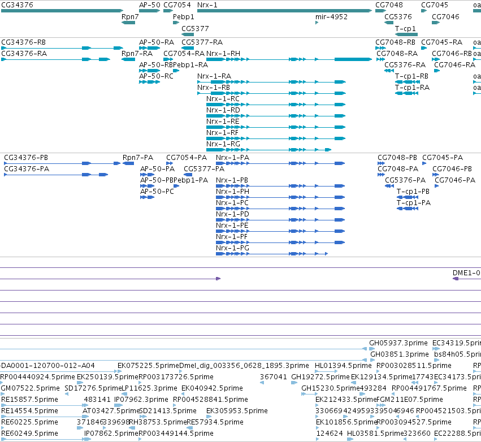The image size is (481, 442).
Task: Click the CG5376 gene label
Action: 398,16
